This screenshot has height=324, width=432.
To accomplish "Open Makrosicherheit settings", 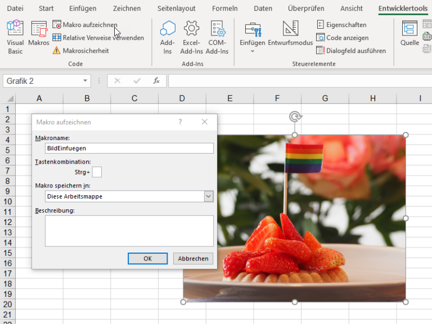I will (80, 51).
